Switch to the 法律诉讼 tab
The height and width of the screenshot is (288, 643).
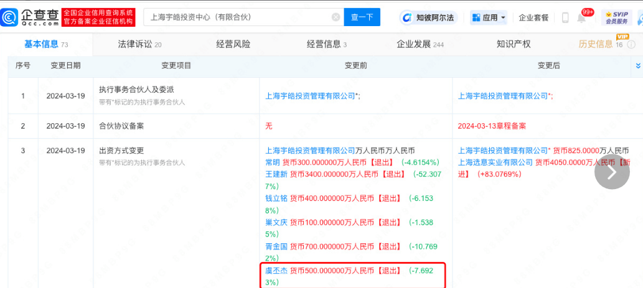pyautogui.click(x=139, y=44)
